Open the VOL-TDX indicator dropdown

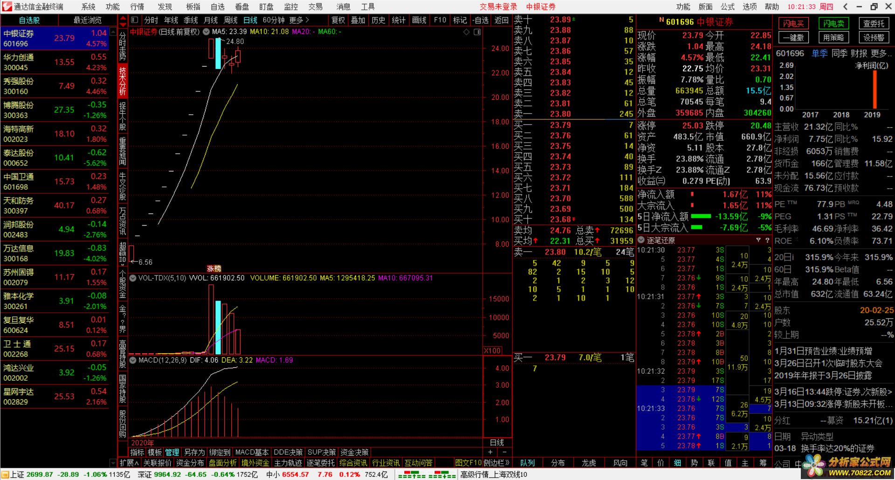click(x=133, y=278)
